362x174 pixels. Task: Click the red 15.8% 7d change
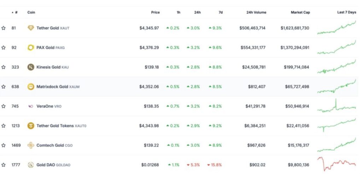pos(215,165)
